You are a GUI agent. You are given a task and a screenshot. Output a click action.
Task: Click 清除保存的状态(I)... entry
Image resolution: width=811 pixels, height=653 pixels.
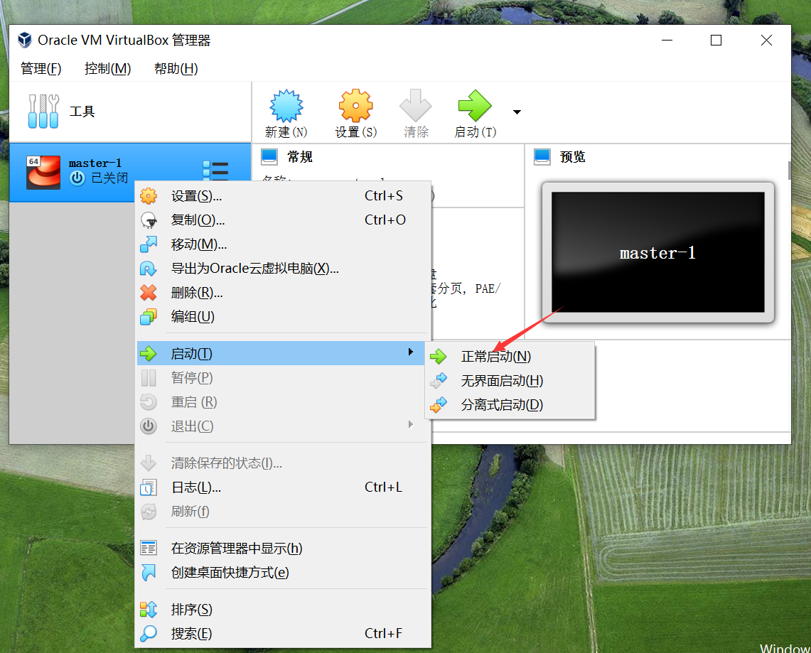point(283,463)
